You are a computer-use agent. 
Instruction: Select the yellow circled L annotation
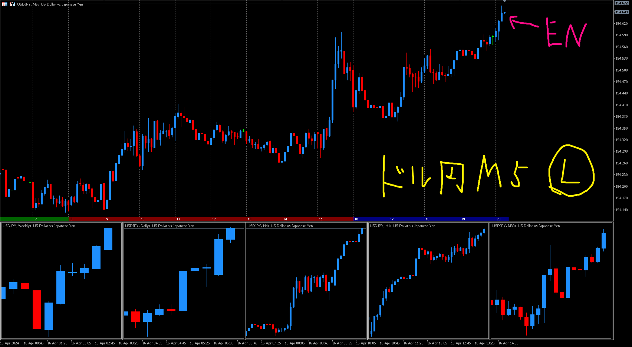(571, 170)
